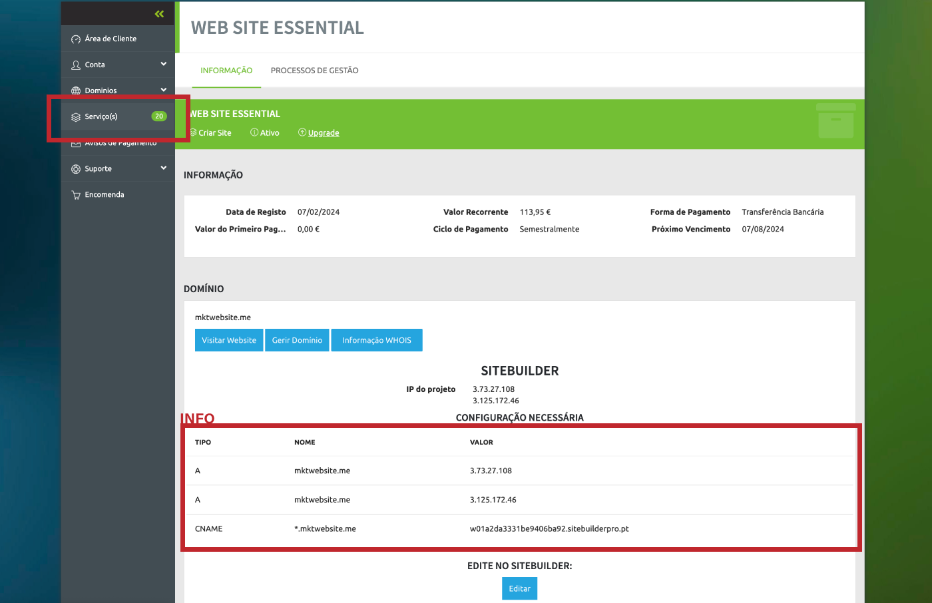
Task: Click the Editar button for Sitebuilder
Action: point(519,588)
